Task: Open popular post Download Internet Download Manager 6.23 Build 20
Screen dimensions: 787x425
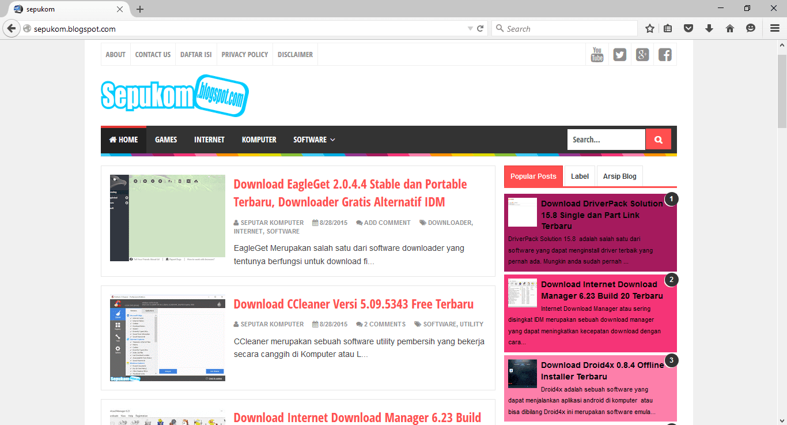Action: pyautogui.click(x=601, y=290)
